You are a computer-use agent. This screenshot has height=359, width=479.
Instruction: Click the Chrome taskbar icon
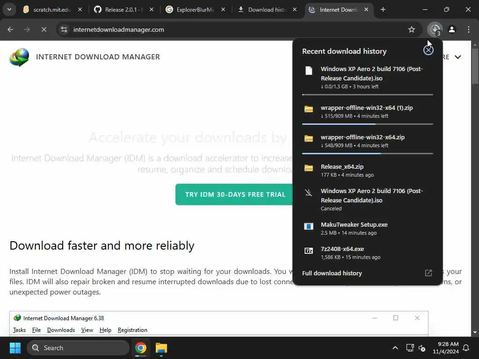[x=141, y=348]
